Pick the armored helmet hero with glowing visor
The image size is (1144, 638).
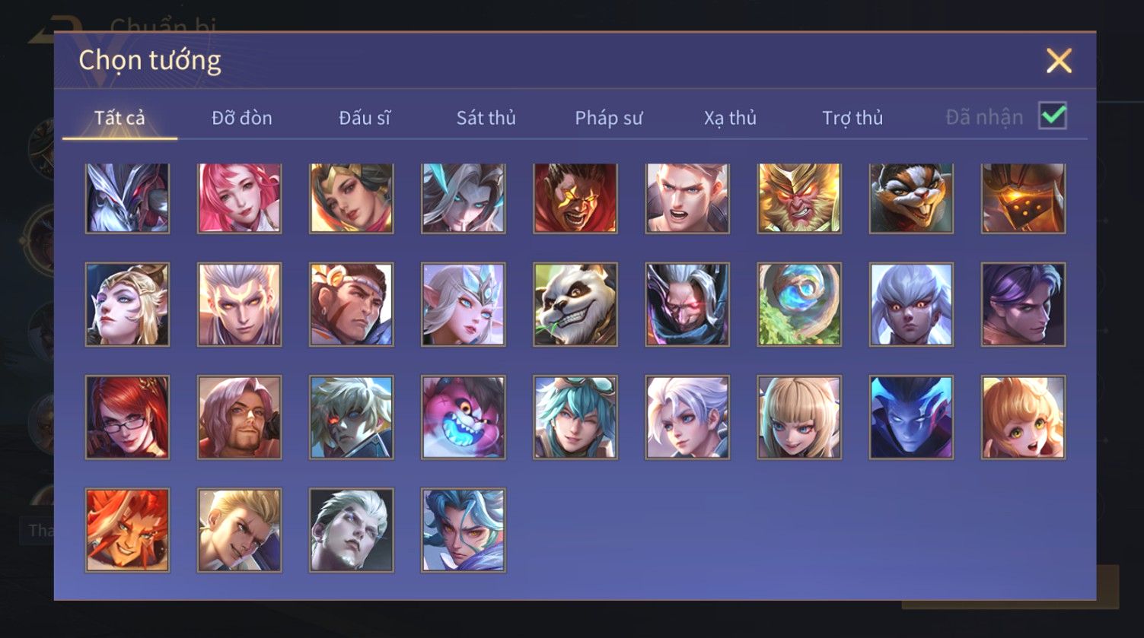tap(1023, 198)
